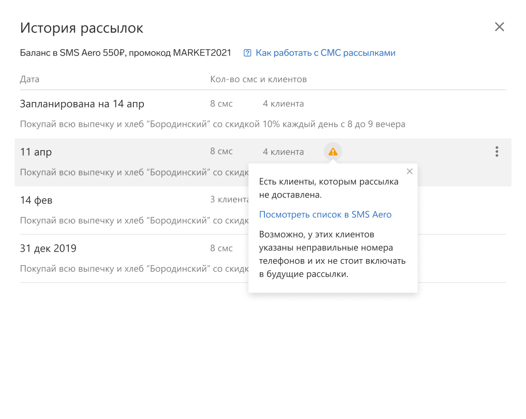
Task: Click the help question mark icon
Action: [247, 53]
